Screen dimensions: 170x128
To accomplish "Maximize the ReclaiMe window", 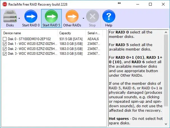I will click(x=150, y=4).
